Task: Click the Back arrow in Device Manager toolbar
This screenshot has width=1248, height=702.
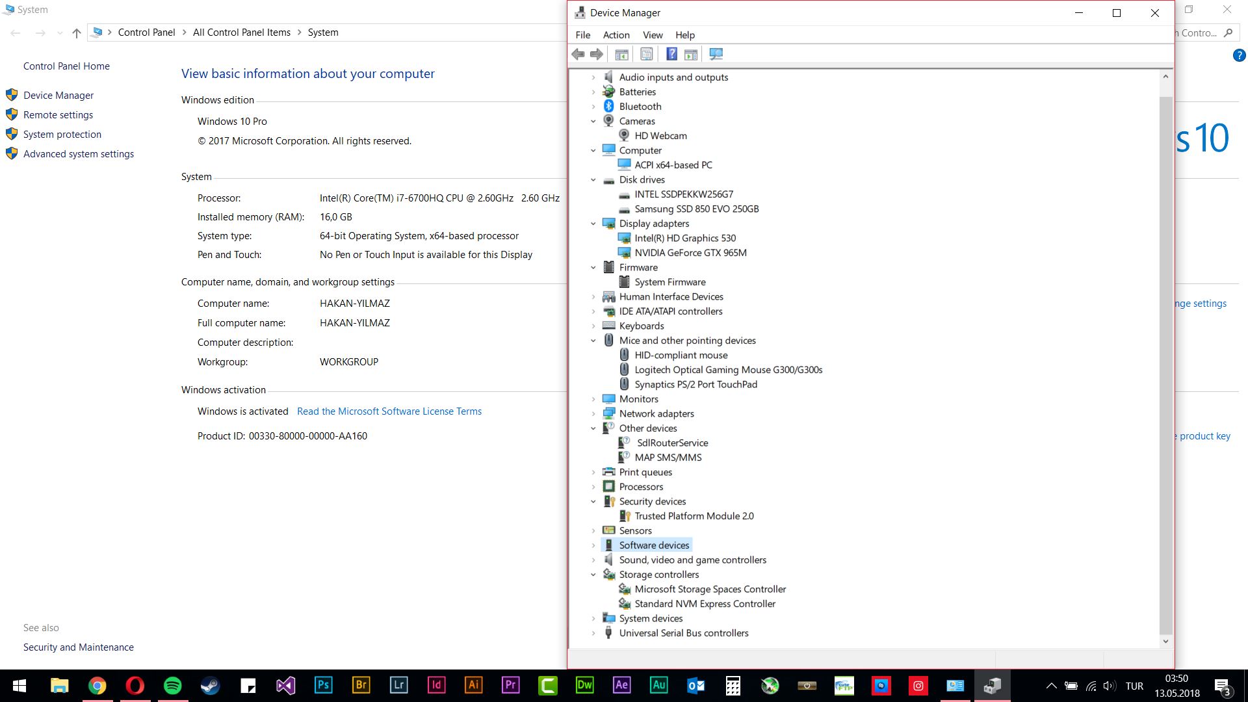Action: pos(578,55)
